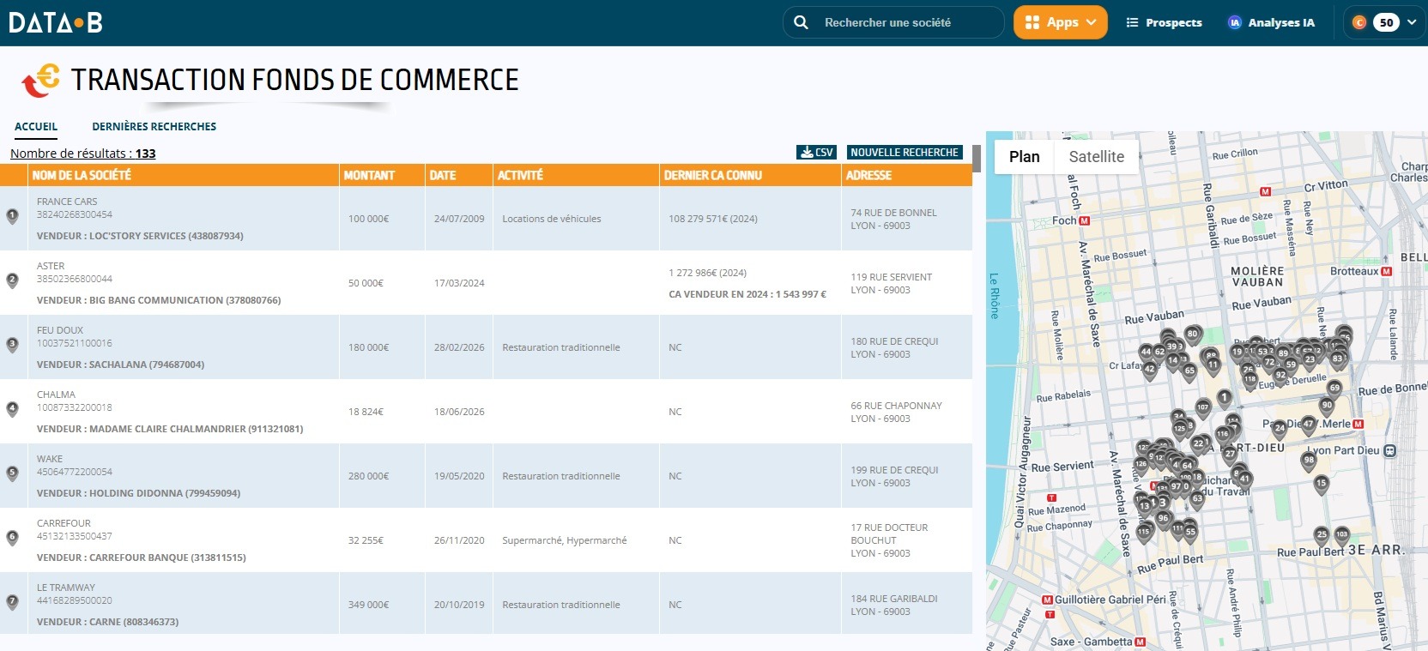Viewport: 1428px width, 651px height.
Task: Click map marker number 15
Action: (1322, 484)
